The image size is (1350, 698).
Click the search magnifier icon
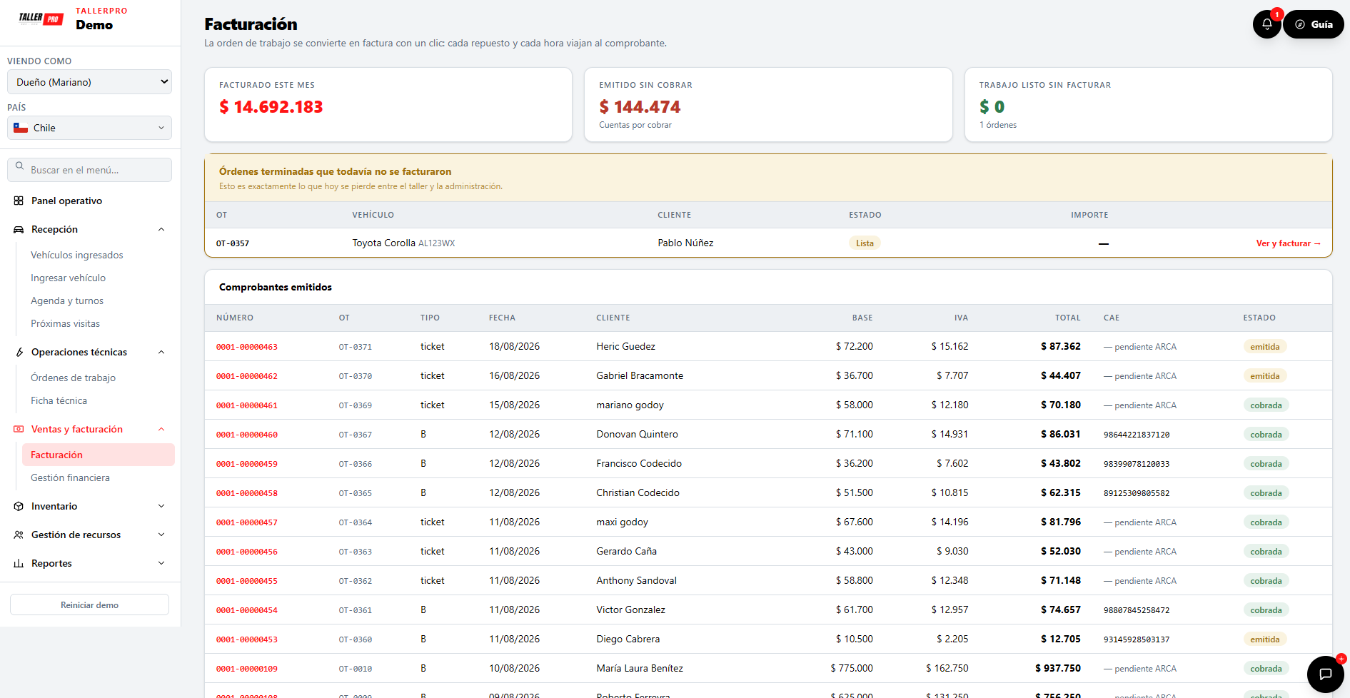tap(20, 166)
